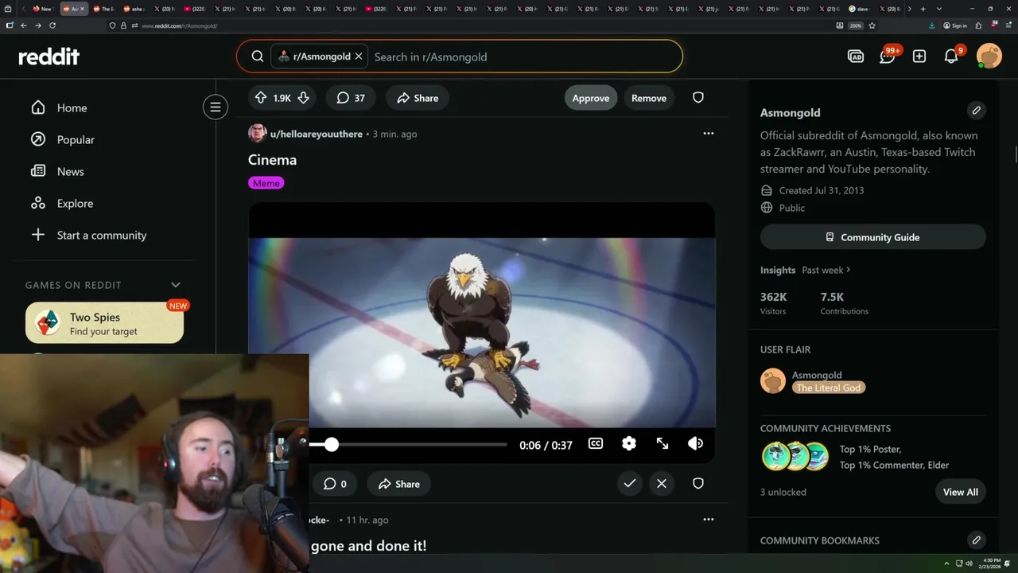Click the Literal God user flair

coord(829,388)
